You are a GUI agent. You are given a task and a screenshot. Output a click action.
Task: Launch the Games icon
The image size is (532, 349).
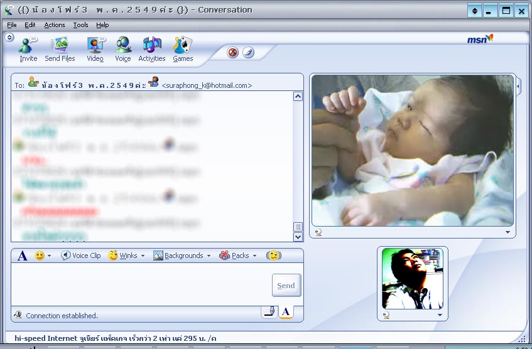(183, 49)
